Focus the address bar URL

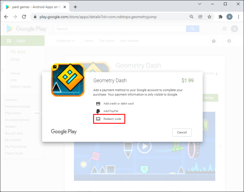[x=98, y=17]
